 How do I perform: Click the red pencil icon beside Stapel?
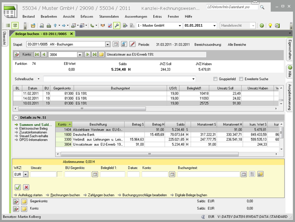(x=132, y=44)
